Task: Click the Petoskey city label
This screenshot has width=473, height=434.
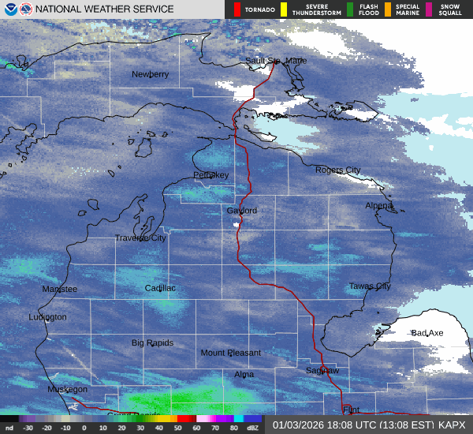Action: (x=210, y=175)
